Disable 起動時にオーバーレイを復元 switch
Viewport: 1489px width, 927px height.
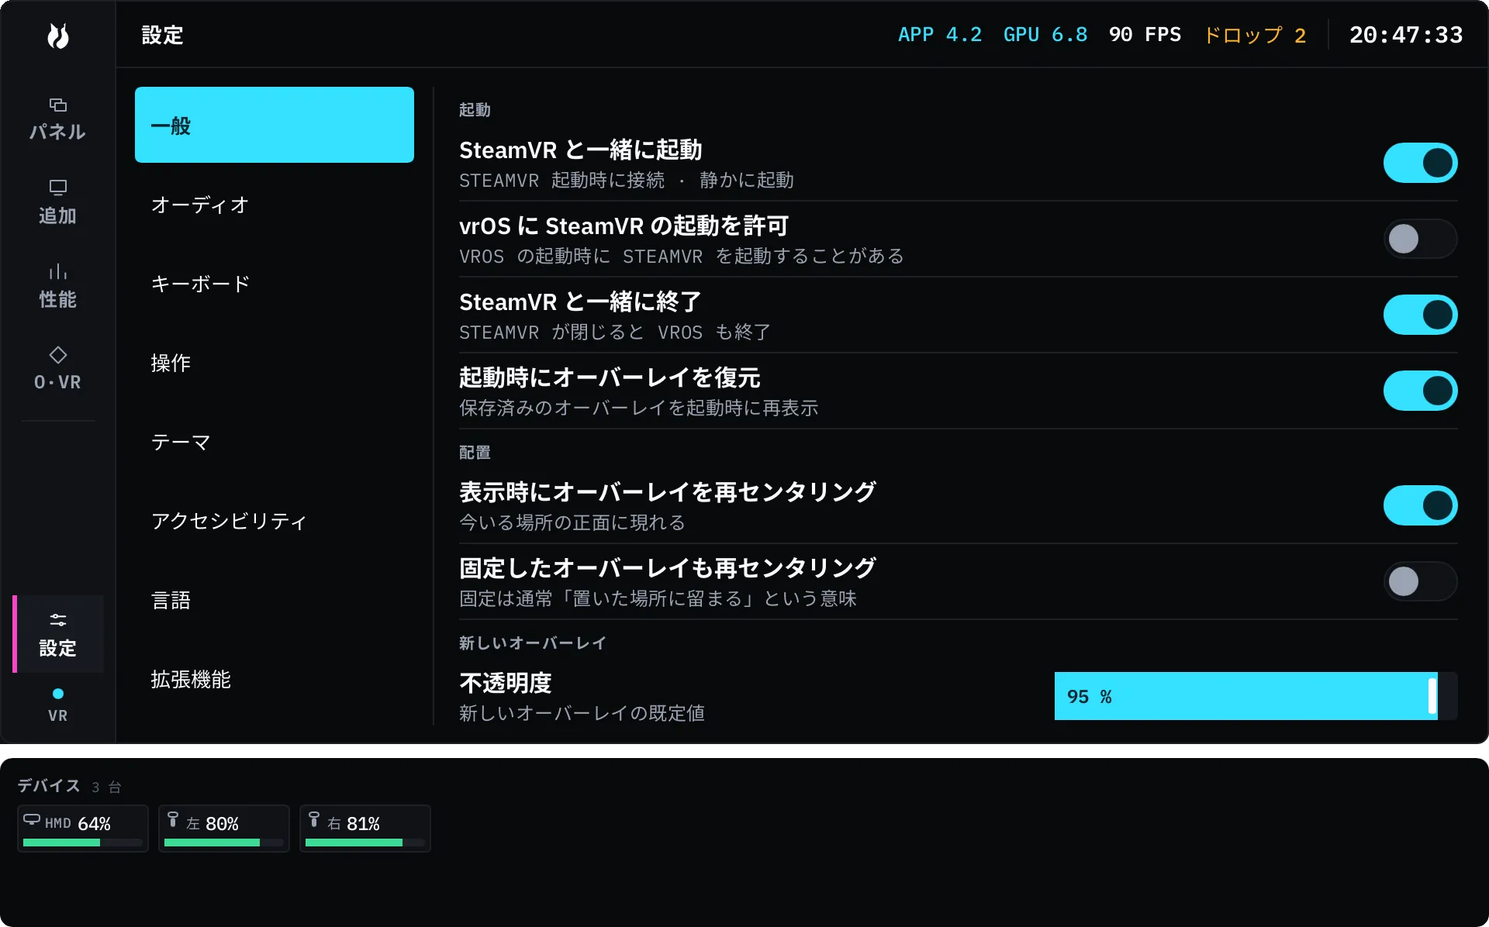tap(1420, 391)
